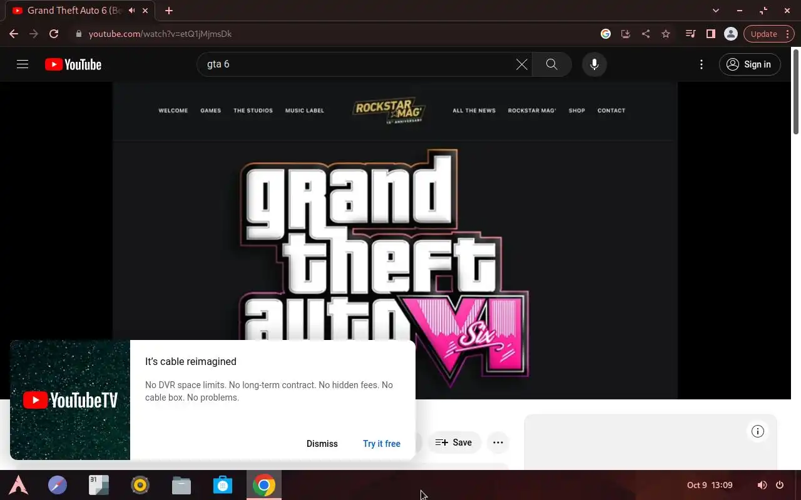Open the Oct 9 13:09 clock
The width and height of the screenshot is (801, 500).
click(x=710, y=485)
